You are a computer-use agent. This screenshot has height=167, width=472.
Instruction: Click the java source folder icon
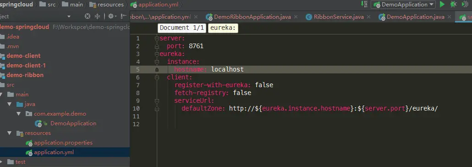(x=20, y=104)
